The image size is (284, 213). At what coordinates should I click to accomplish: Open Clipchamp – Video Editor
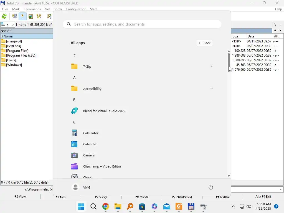(x=102, y=166)
